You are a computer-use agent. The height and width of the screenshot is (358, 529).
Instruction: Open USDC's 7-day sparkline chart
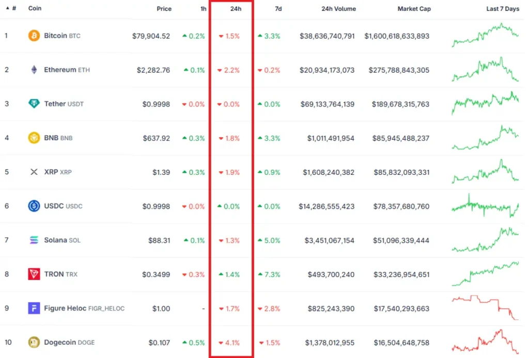[x=485, y=205]
